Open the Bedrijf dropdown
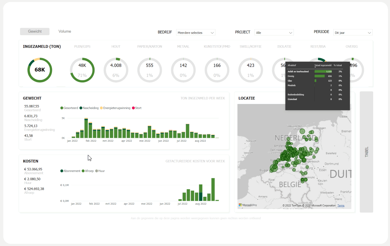Screen dimensions: 390x246 (195, 33)
